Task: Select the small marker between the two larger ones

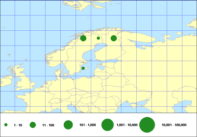Action: pos(98,38)
